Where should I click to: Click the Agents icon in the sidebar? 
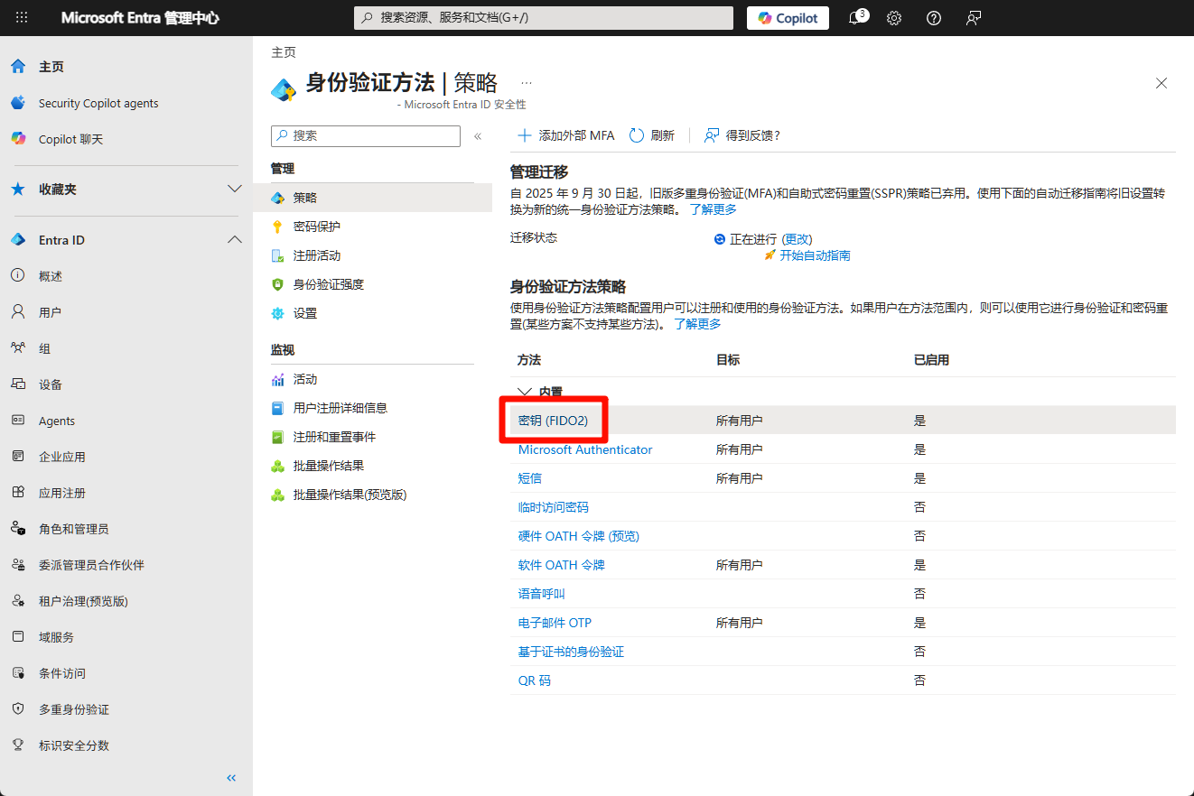(x=18, y=421)
